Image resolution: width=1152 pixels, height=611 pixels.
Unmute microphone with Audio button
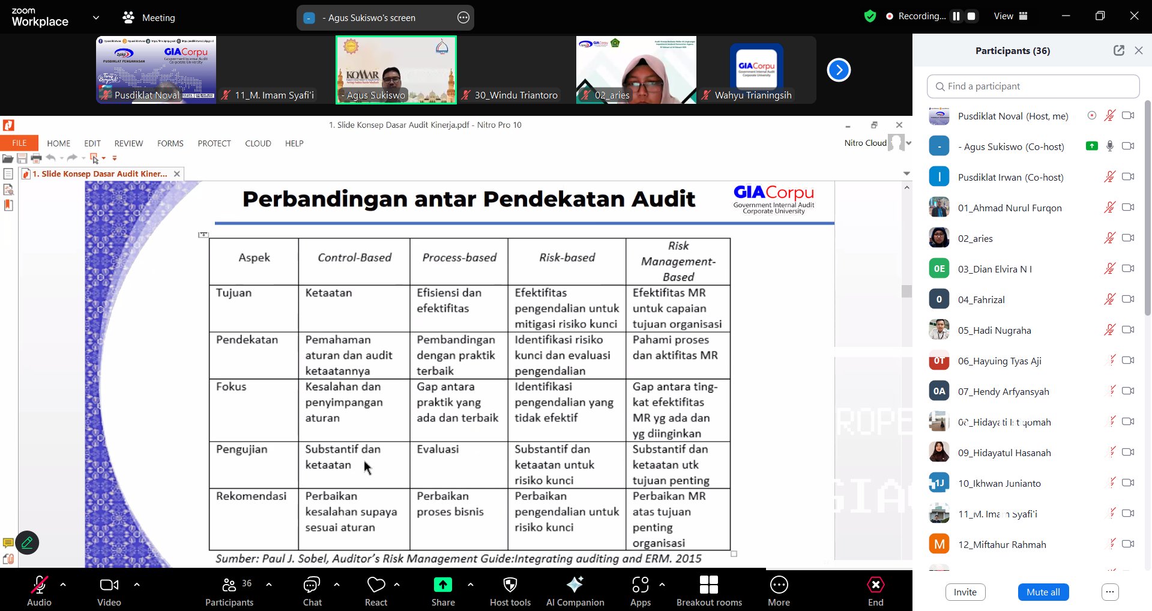[x=39, y=585]
